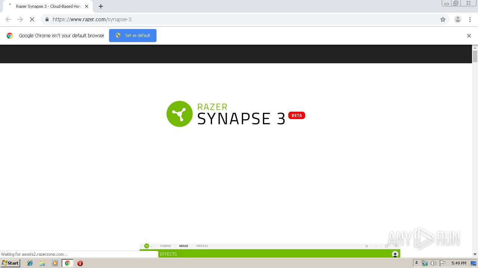
Task: Show hidden system tray icons
Action: (x=416, y=263)
